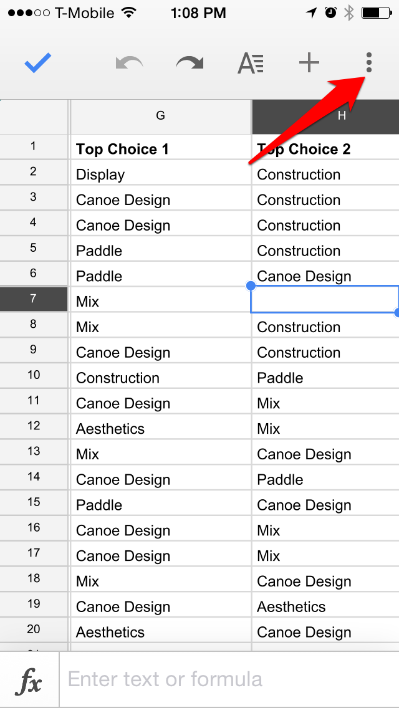Select row 7 header
The image size is (399, 708).
34,299
